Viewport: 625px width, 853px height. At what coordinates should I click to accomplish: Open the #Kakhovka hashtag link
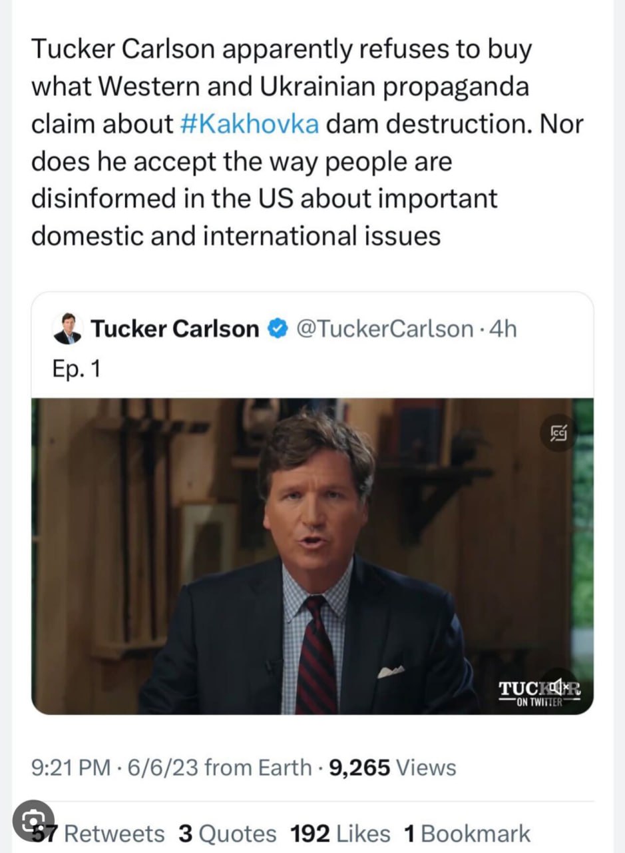249,125
